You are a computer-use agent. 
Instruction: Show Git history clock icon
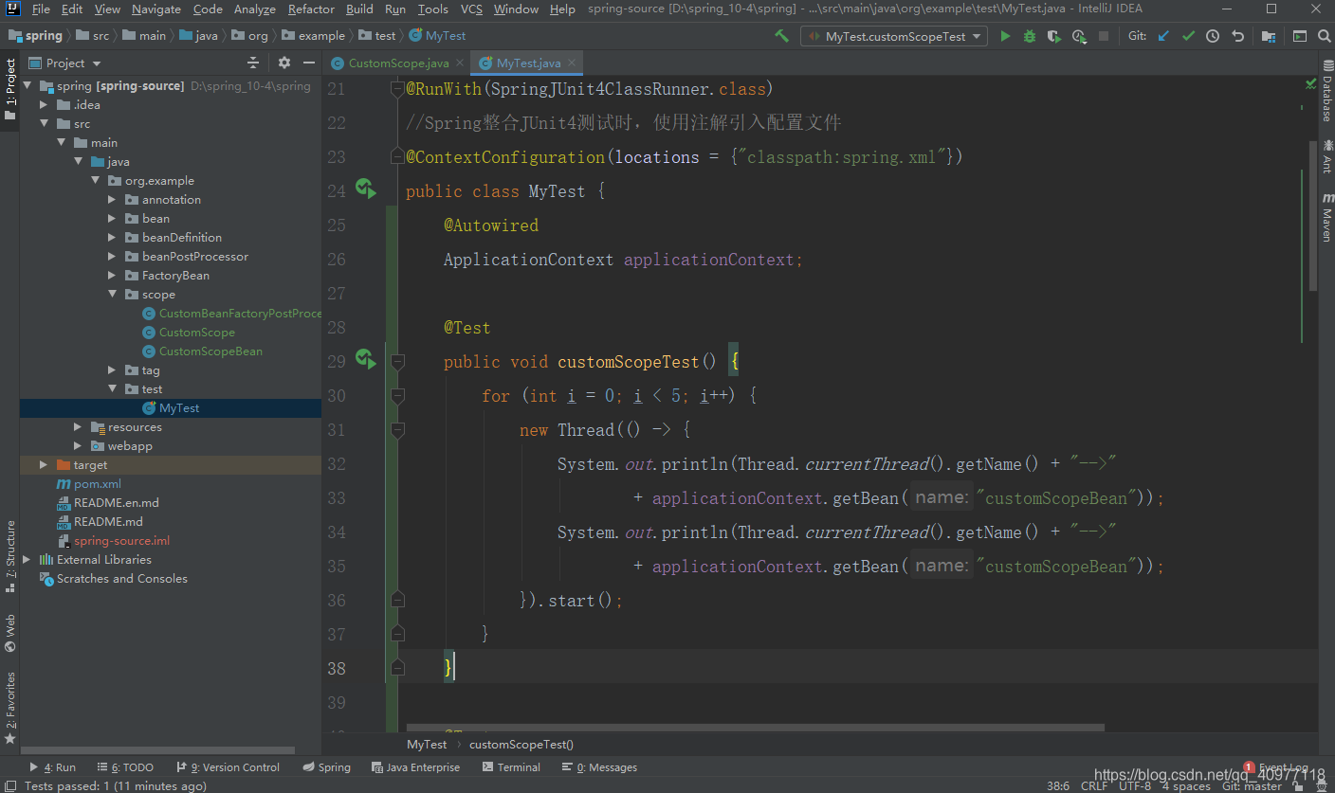pyautogui.click(x=1213, y=36)
